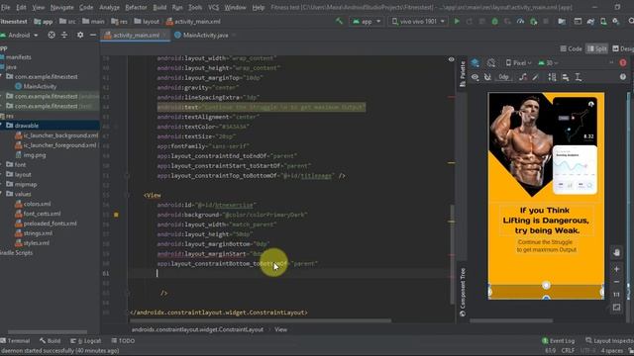634x356 pixels.
Task: Zoom out the layout preview with minus
Action: point(616,282)
